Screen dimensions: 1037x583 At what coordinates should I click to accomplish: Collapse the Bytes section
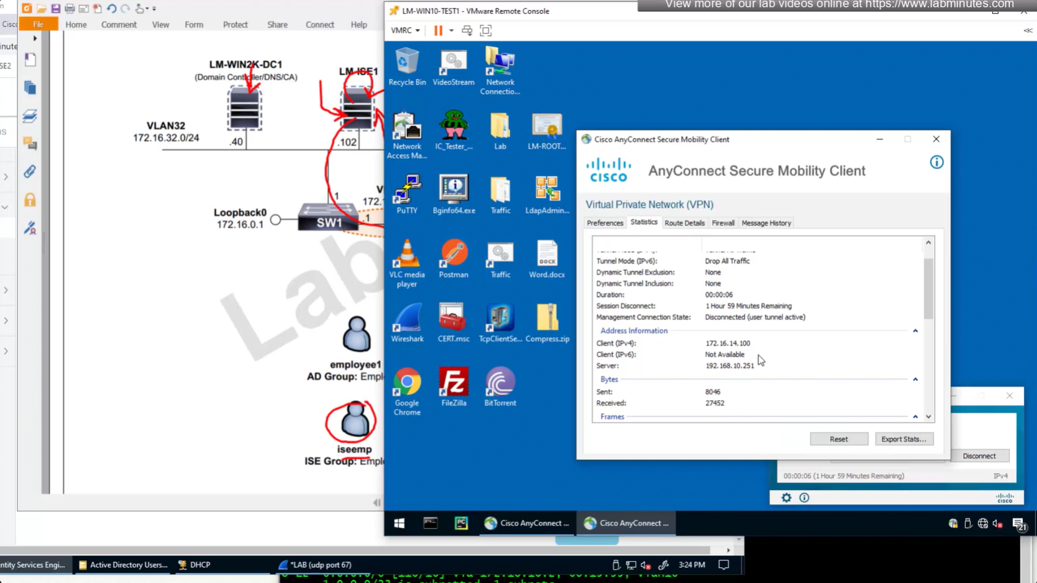pyautogui.click(x=915, y=380)
